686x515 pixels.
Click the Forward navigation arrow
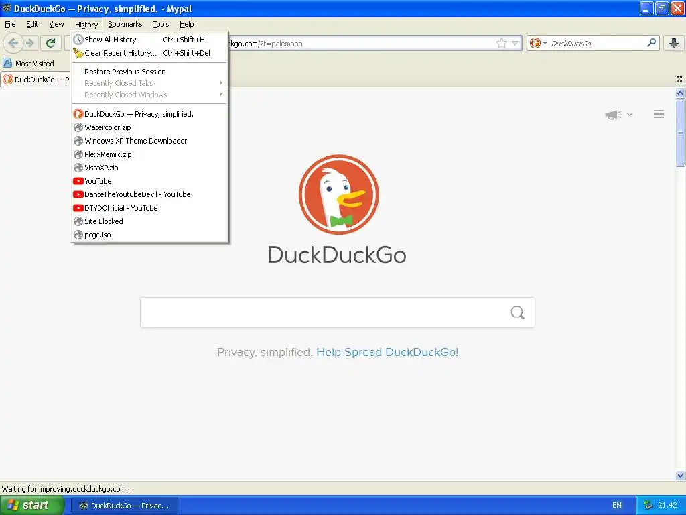point(29,43)
